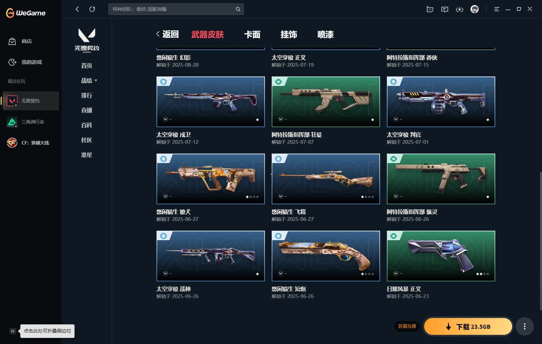This screenshot has height=344, width=542.
Task: Click the refresh page icon
Action: pos(92,9)
